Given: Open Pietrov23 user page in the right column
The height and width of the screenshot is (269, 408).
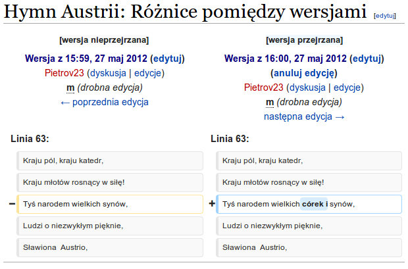Looking at the screenshot, I should (263, 87).
